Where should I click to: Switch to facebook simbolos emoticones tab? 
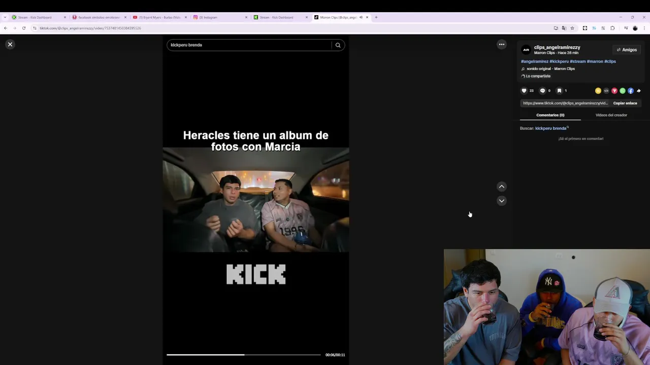99,17
